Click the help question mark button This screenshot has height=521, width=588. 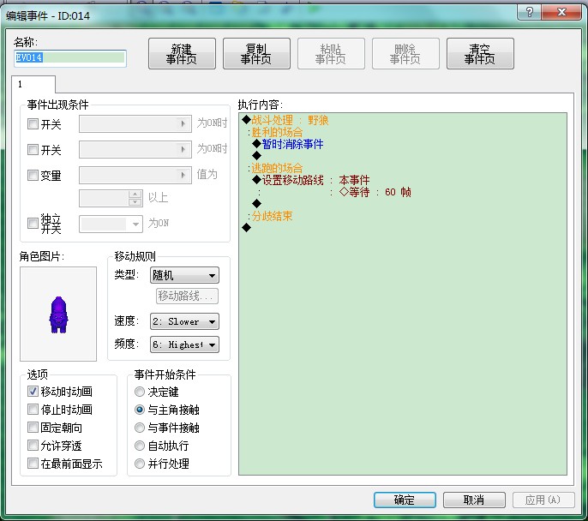tap(529, 12)
